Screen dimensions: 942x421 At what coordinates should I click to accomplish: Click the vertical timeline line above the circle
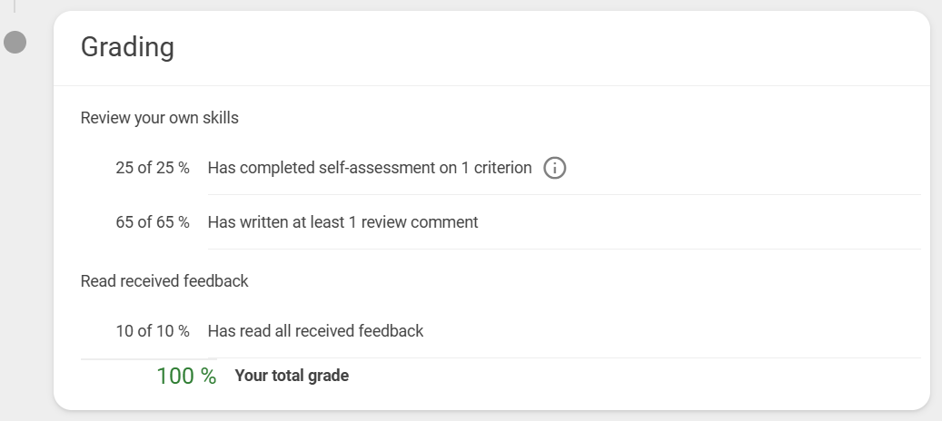click(x=15, y=6)
